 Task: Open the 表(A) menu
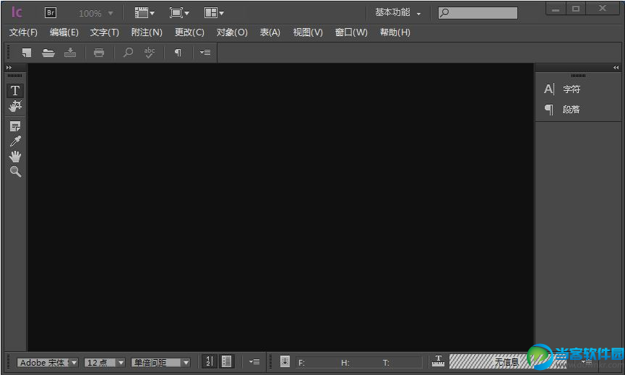coord(270,32)
